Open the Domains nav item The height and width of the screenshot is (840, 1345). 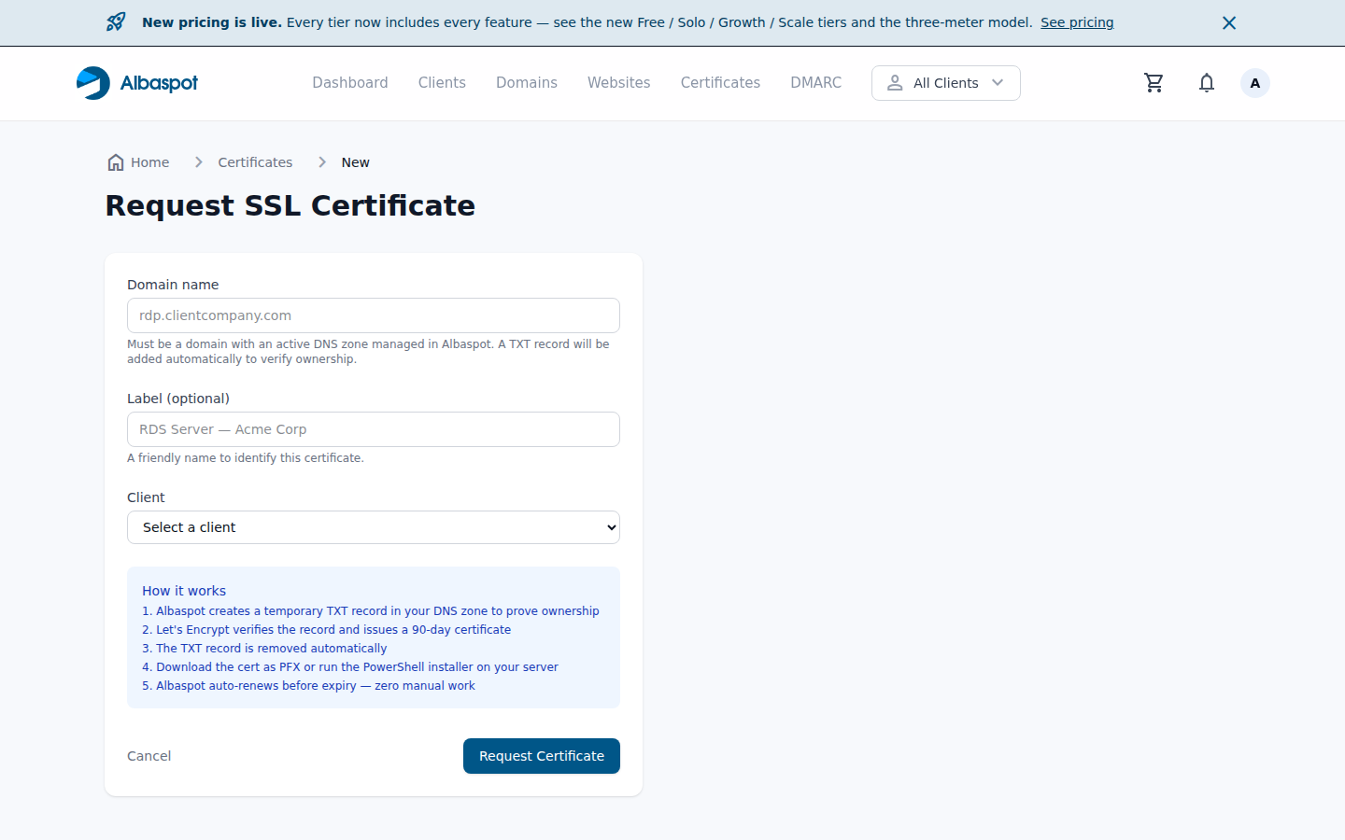coord(527,83)
